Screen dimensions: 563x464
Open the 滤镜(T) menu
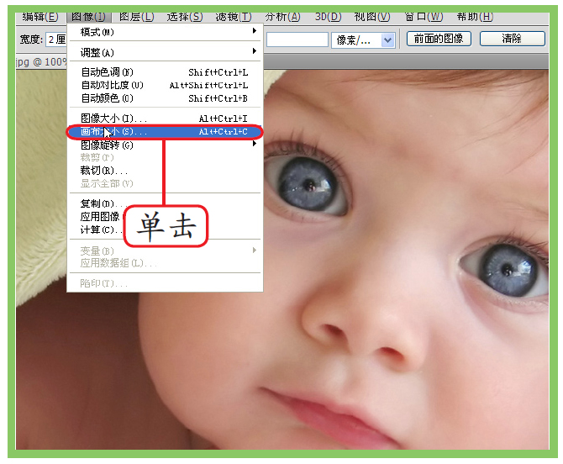point(234,17)
